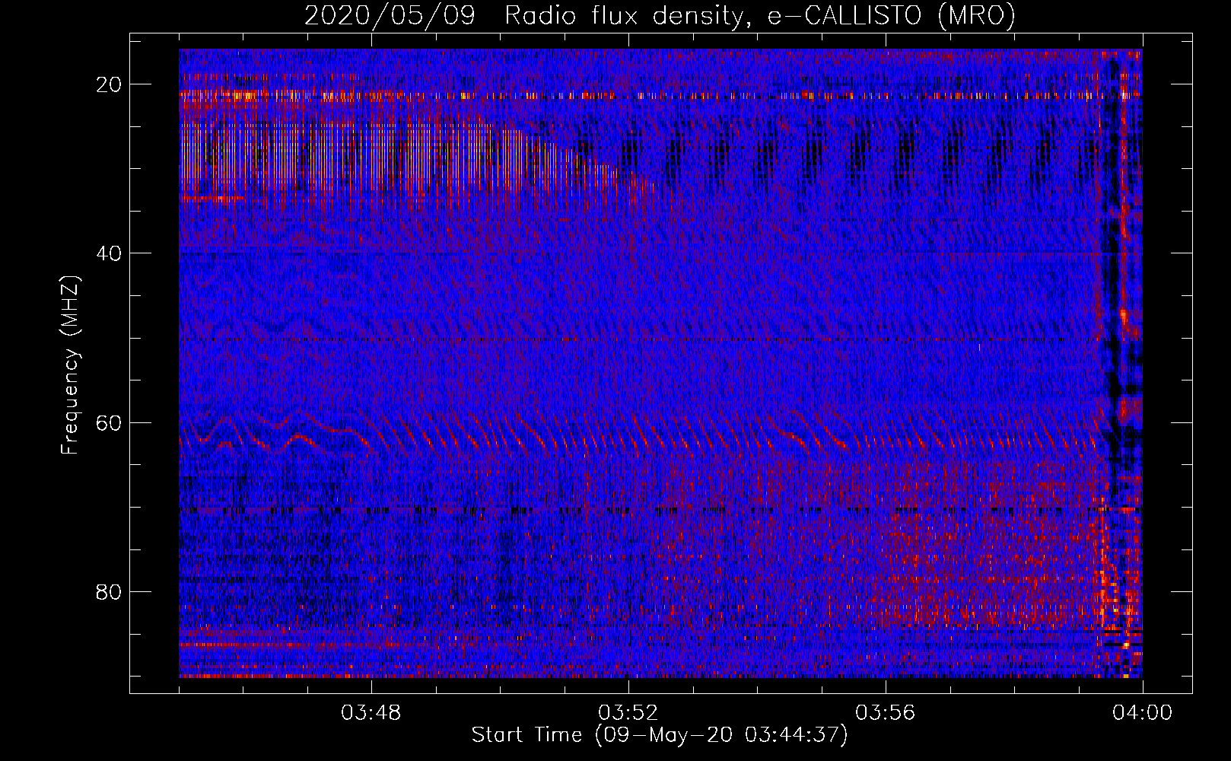This screenshot has height=761, width=1231.
Task: Click the 03:48 time tick label
Action: [371, 713]
